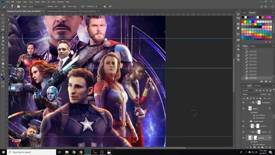The image size is (275, 155).
Task: Open the brush settings panel from options bar
Action: (x=18, y=6)
